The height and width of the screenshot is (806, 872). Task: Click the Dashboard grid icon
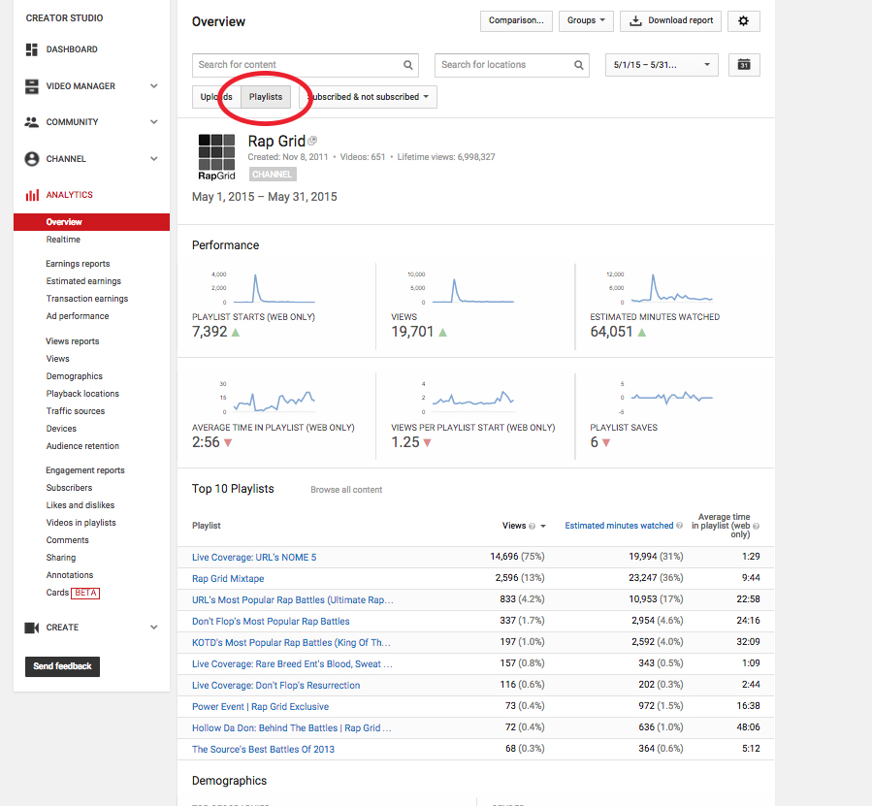coord(32,49)
